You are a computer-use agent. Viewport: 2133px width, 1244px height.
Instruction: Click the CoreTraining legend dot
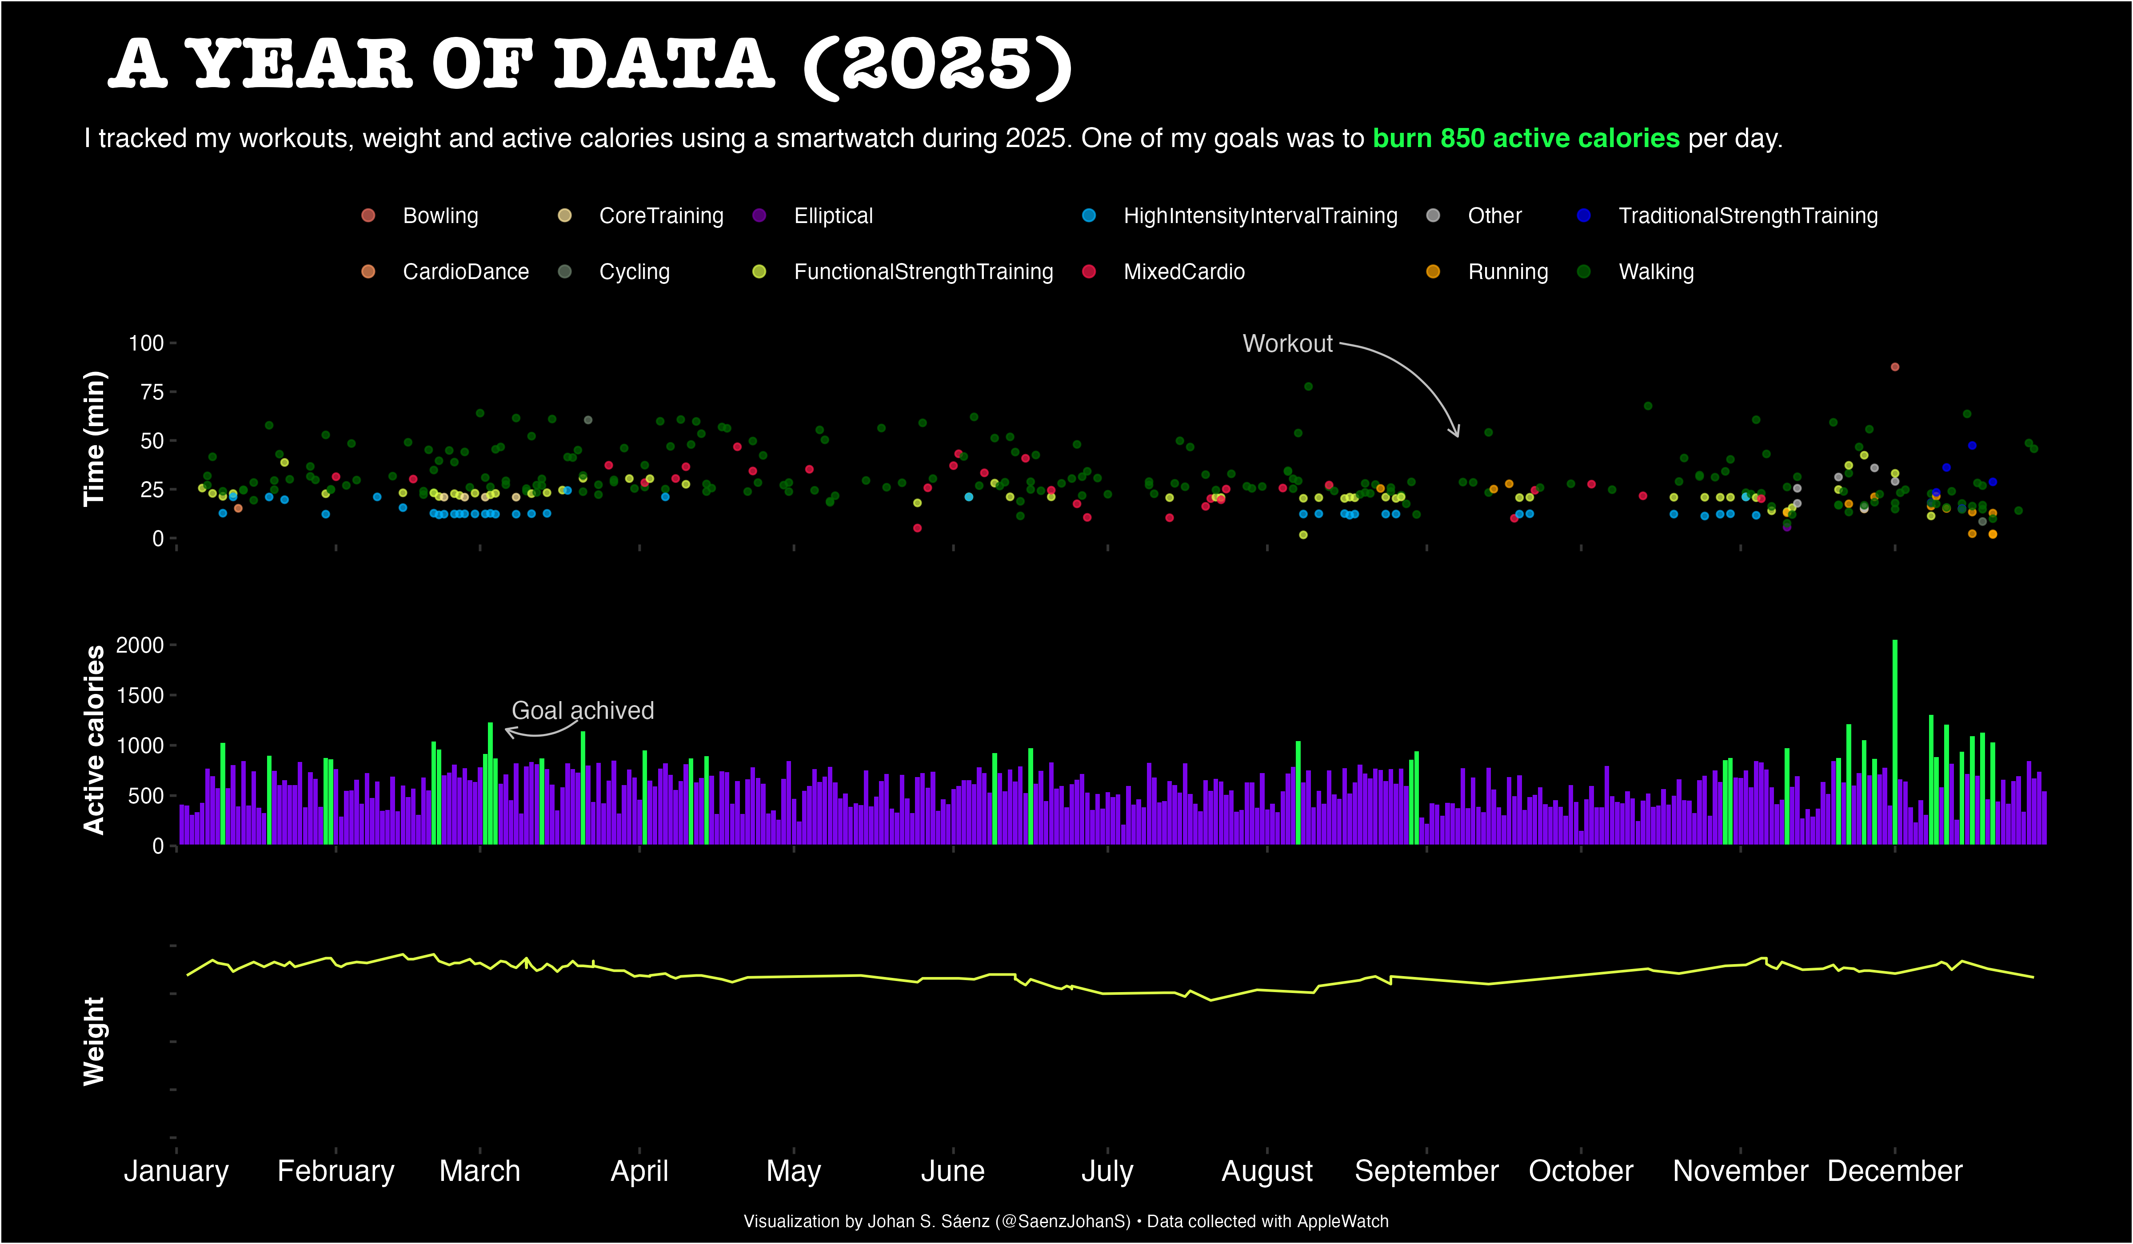564,215
